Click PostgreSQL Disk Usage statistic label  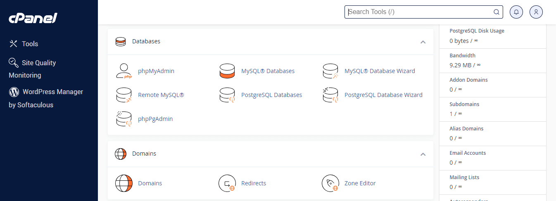pos(477,31)
